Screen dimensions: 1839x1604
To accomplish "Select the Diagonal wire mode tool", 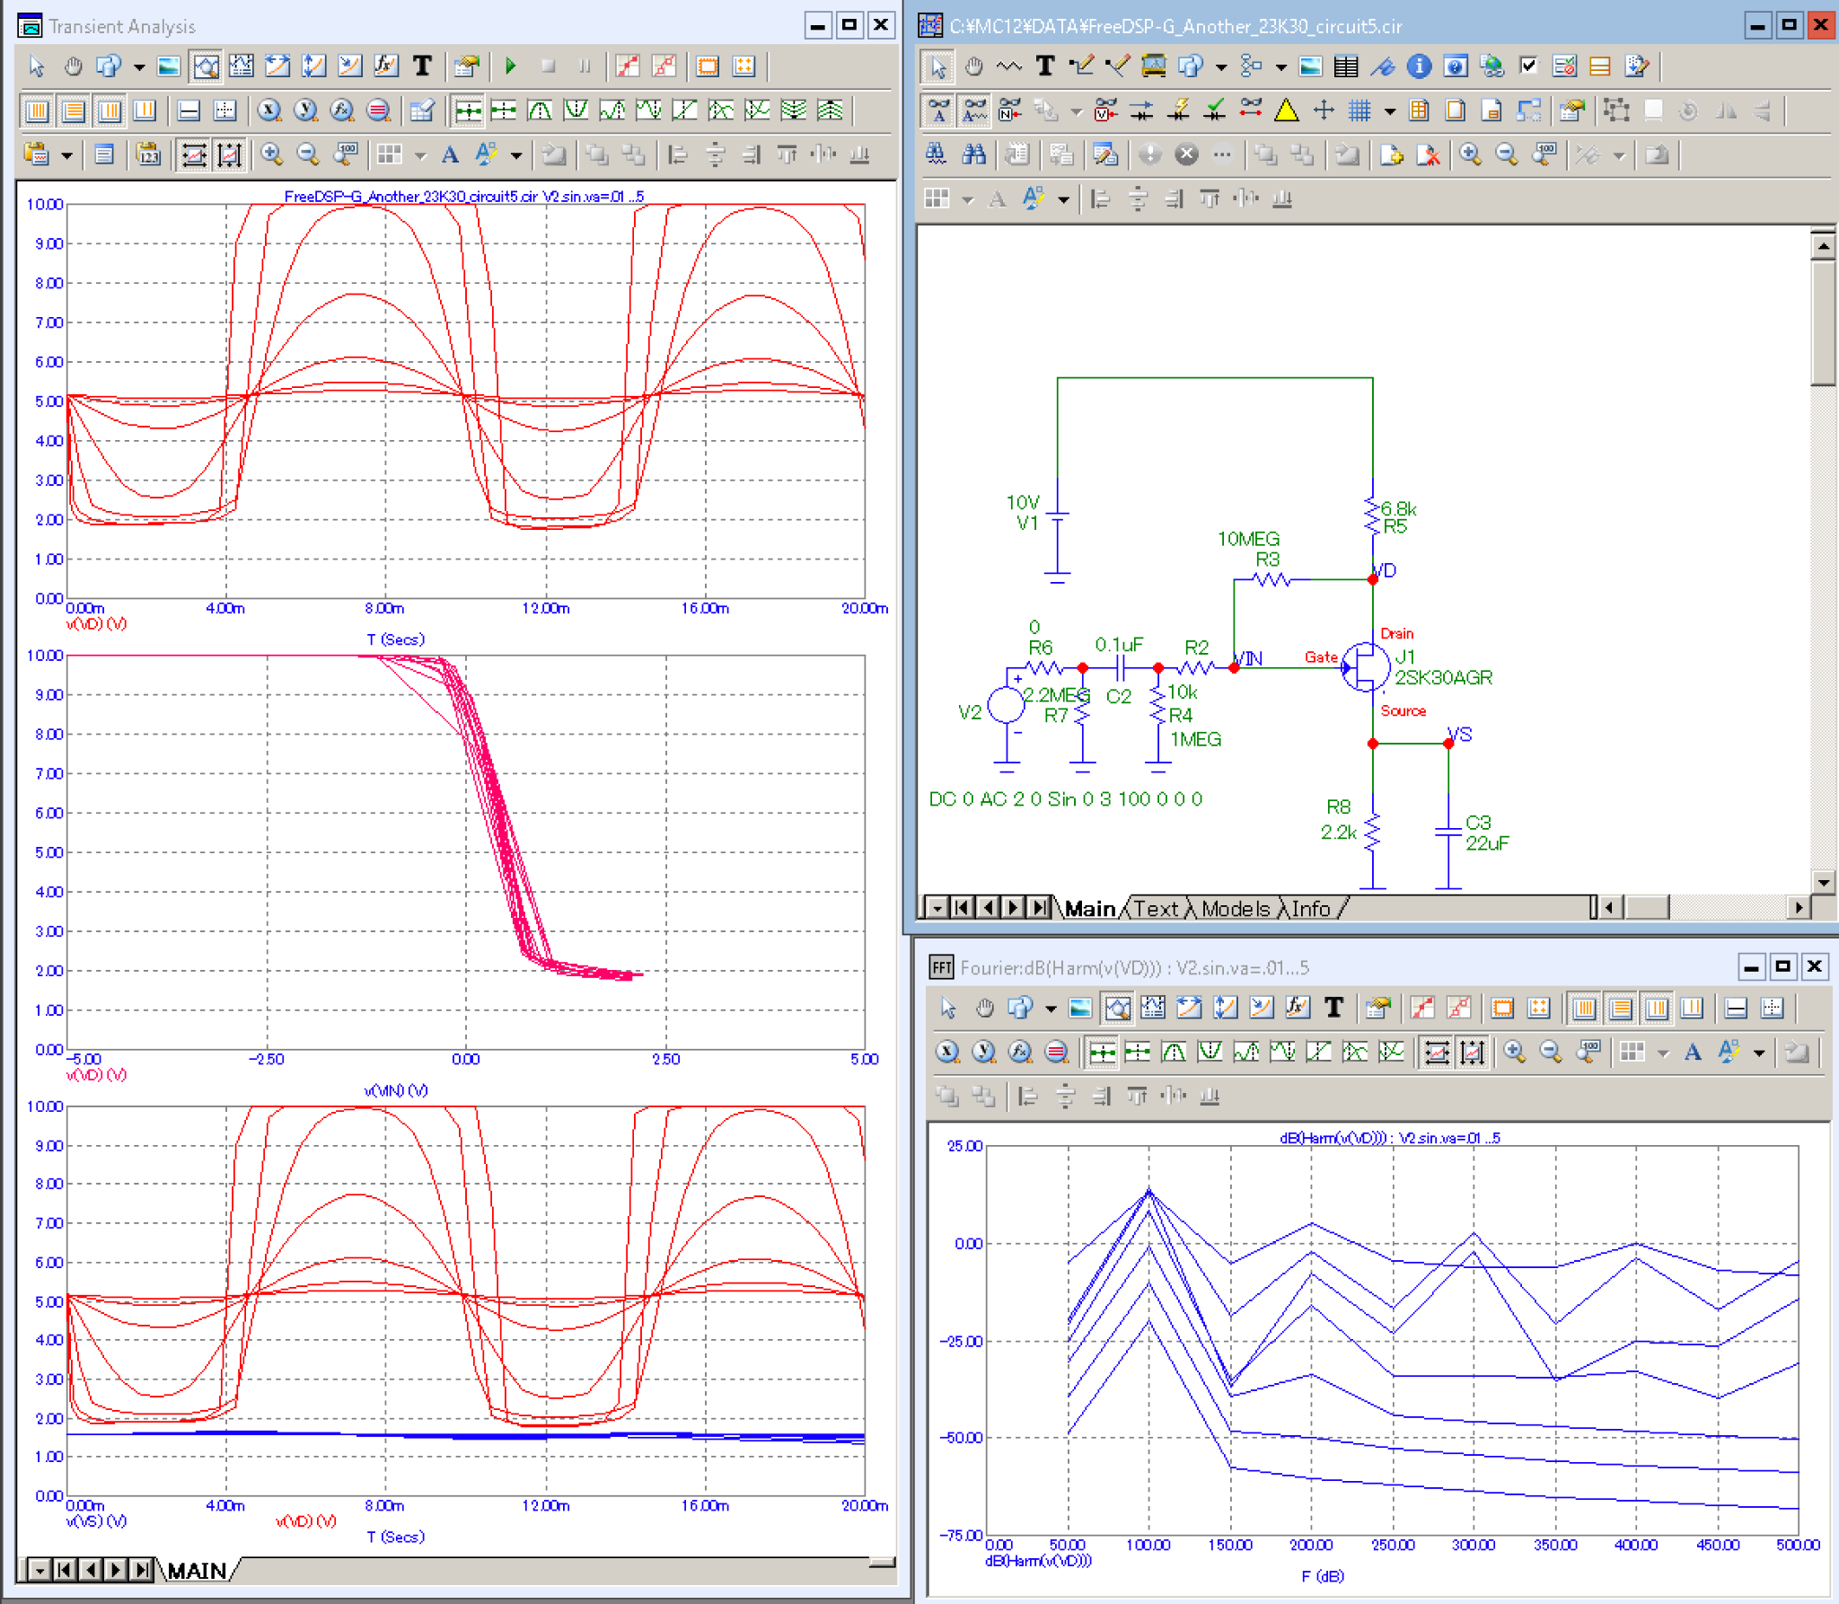I will [x=1118, y=66].
